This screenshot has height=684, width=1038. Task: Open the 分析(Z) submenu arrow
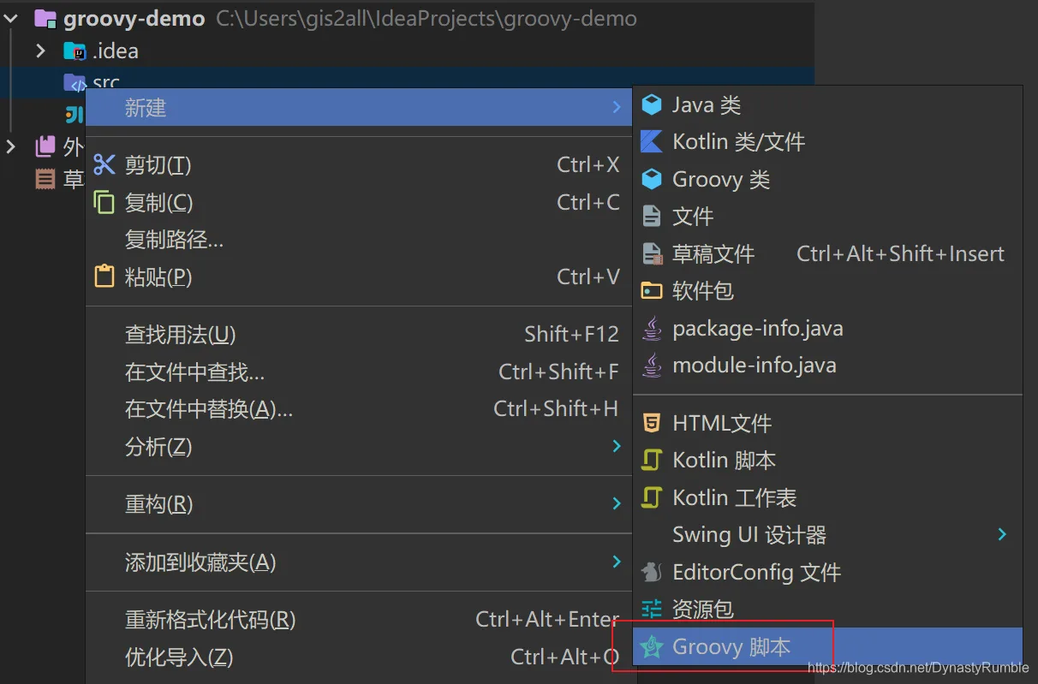tap(617, 445)
